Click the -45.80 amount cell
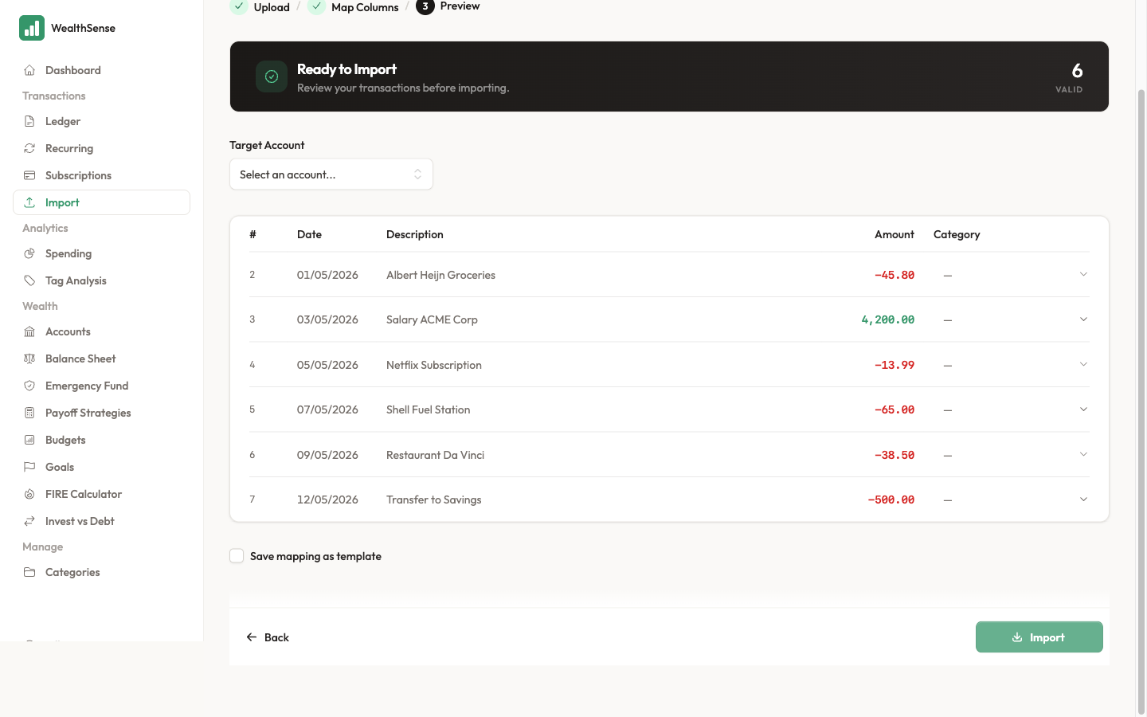1147x717 pixels. coord(894,275)
